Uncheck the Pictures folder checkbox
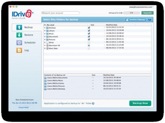Image resolution: width=165 pixels, height=123 pixels. 89,39
